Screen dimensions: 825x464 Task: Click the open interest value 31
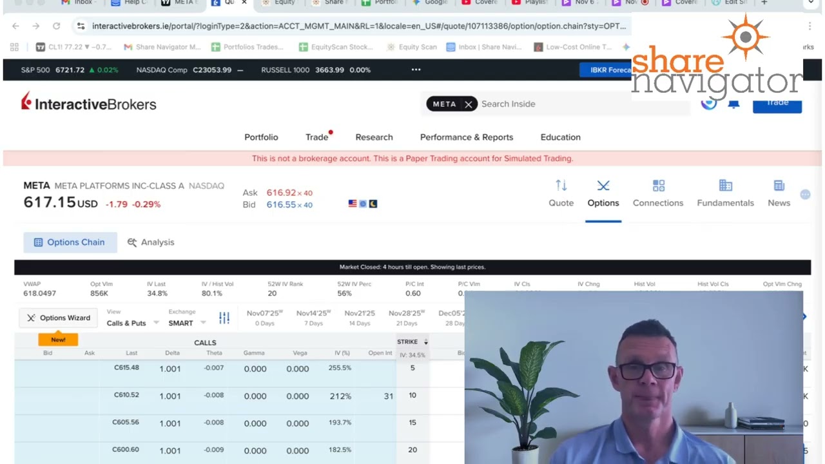coord(388,396)
